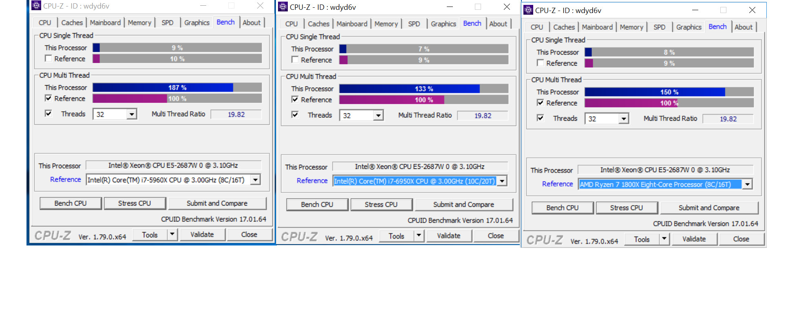Start Bench CPU in left window
The height and width of the screenshot is (336, 790).
coord(71,203)
